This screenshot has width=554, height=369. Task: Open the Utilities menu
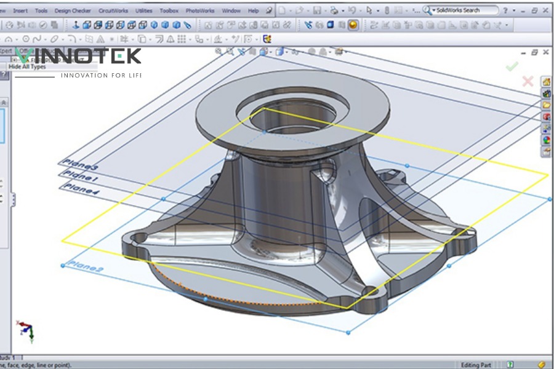[x=144, y=10]
